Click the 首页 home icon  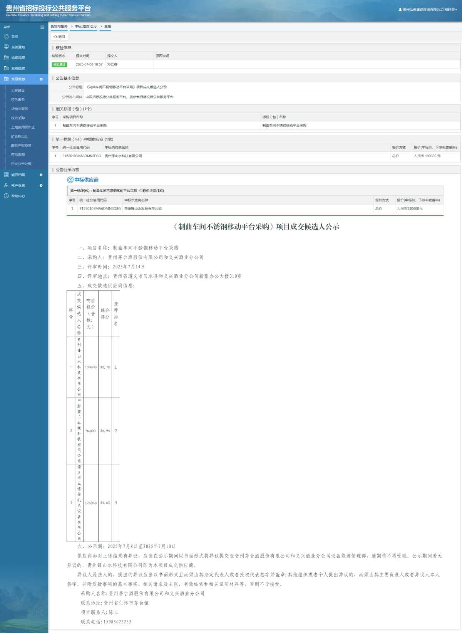[6, 36]
